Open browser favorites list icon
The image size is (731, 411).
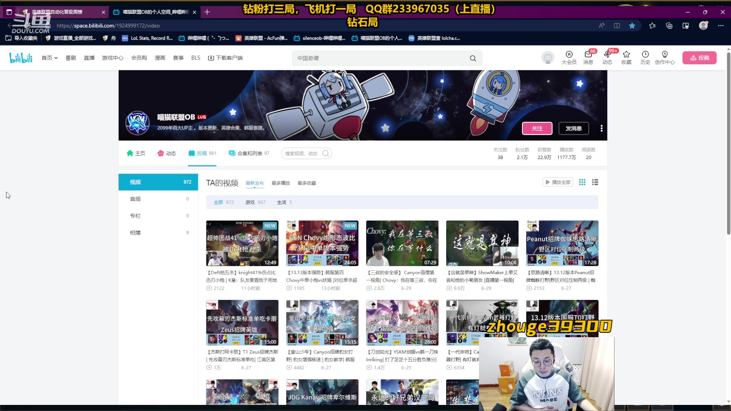pos(653,25)
